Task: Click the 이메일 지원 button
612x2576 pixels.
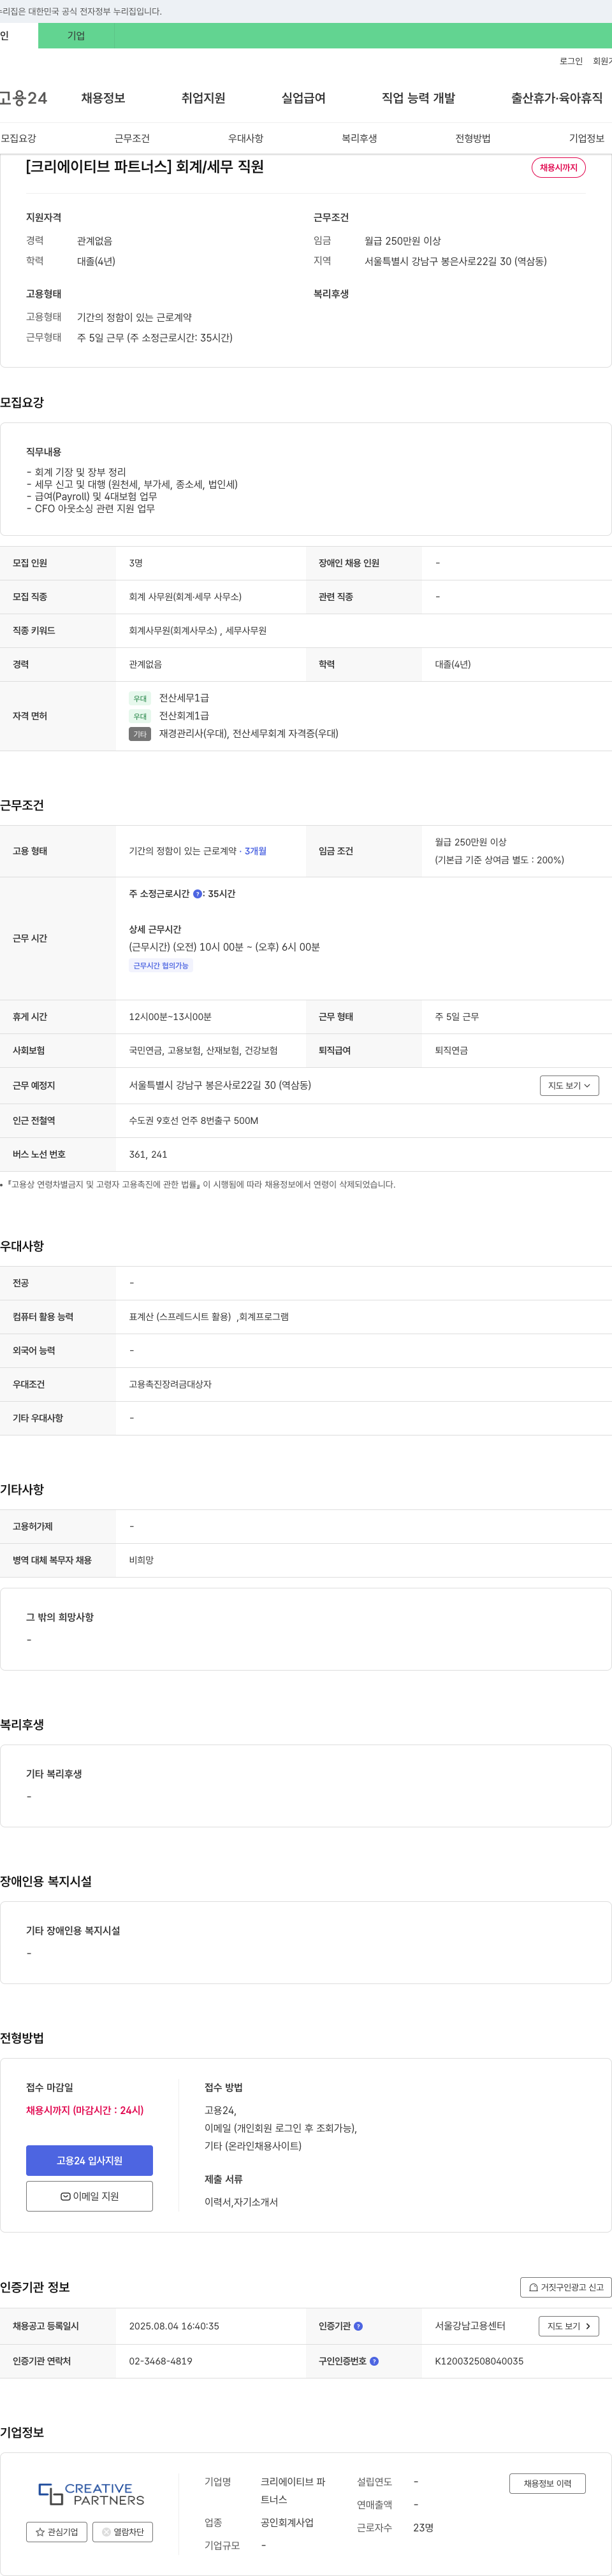Action: pos(89,2196)
